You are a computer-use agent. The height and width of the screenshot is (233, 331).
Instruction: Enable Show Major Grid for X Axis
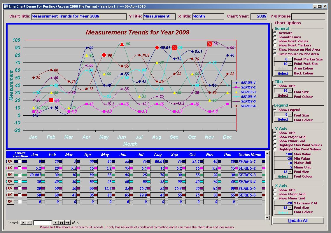[275, 194]
